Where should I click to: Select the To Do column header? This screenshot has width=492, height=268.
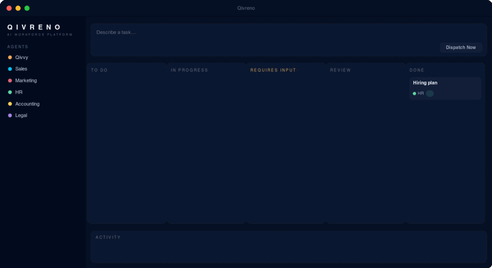coord(99,70)
